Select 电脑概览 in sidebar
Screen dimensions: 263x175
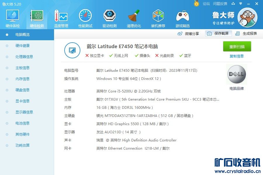tap(27, 35)
